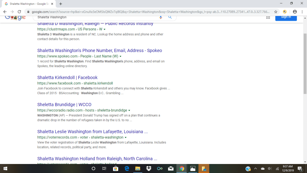Click the Google search input field
Screen dimensions: 307x173
[x=96, y=17]
